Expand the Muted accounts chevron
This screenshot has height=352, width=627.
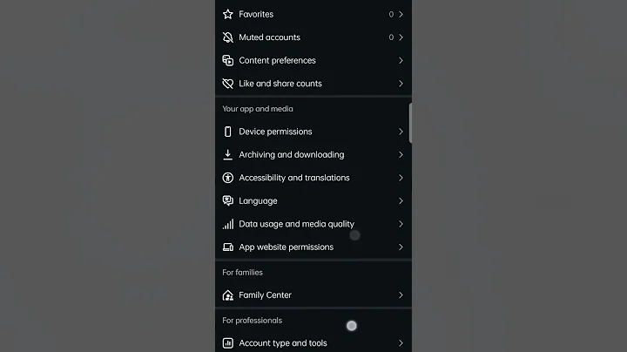pos(401,37)
